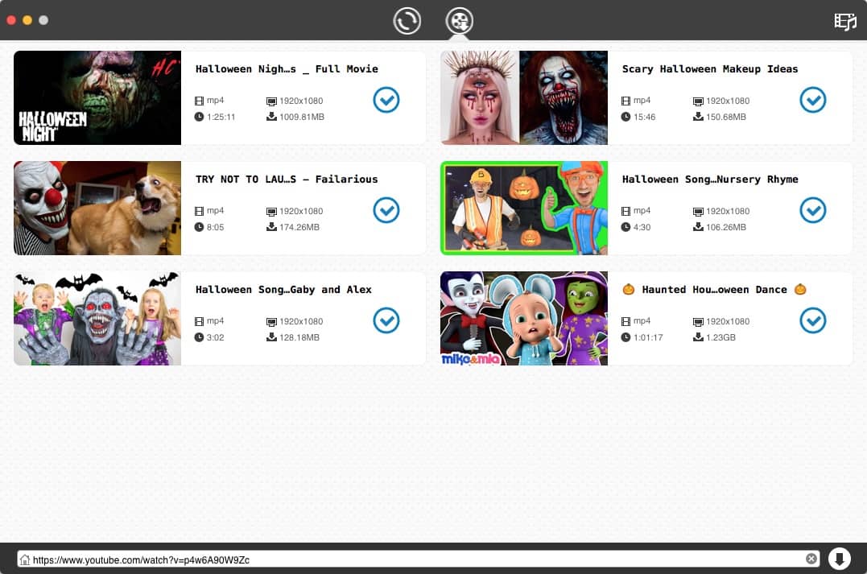Toggle the checkmark for TRY NOT TO LAUGH Failarious
867x574 pixels.
(386, 210)
